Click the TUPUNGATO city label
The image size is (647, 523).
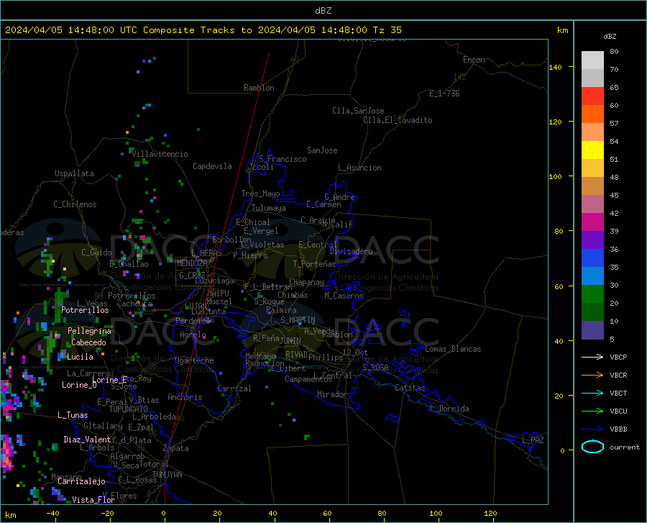pyautogui.click(x=129, y=409)
